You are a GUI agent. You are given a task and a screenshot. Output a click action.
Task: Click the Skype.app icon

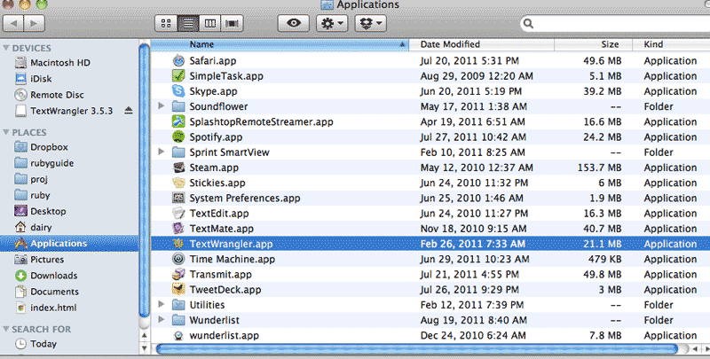[x=178, y=91]
